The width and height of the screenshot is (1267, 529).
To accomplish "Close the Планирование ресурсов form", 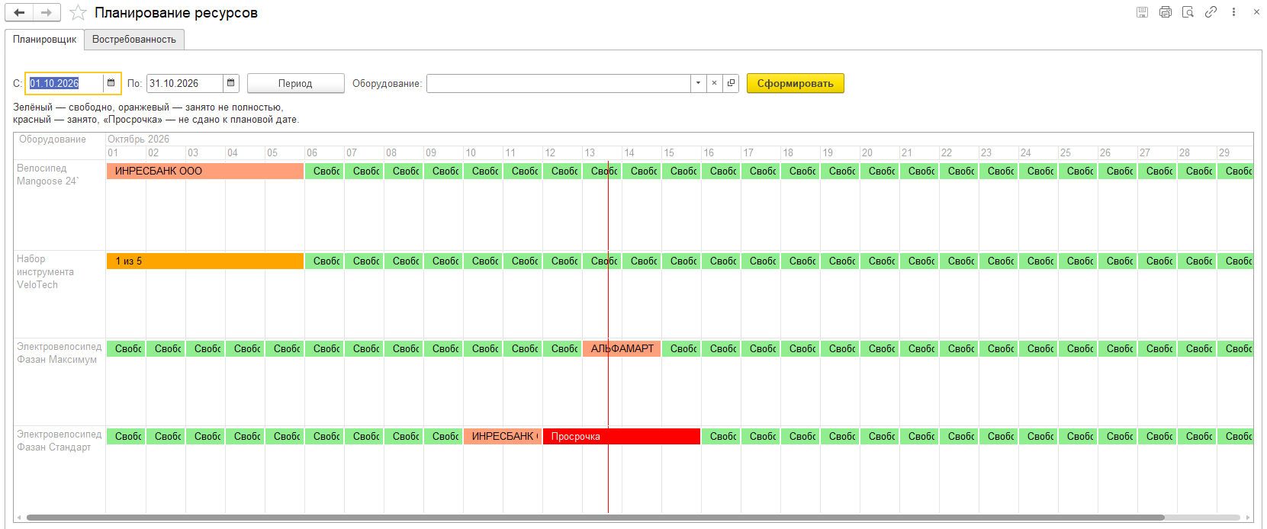I will [x=1256, y=12].
